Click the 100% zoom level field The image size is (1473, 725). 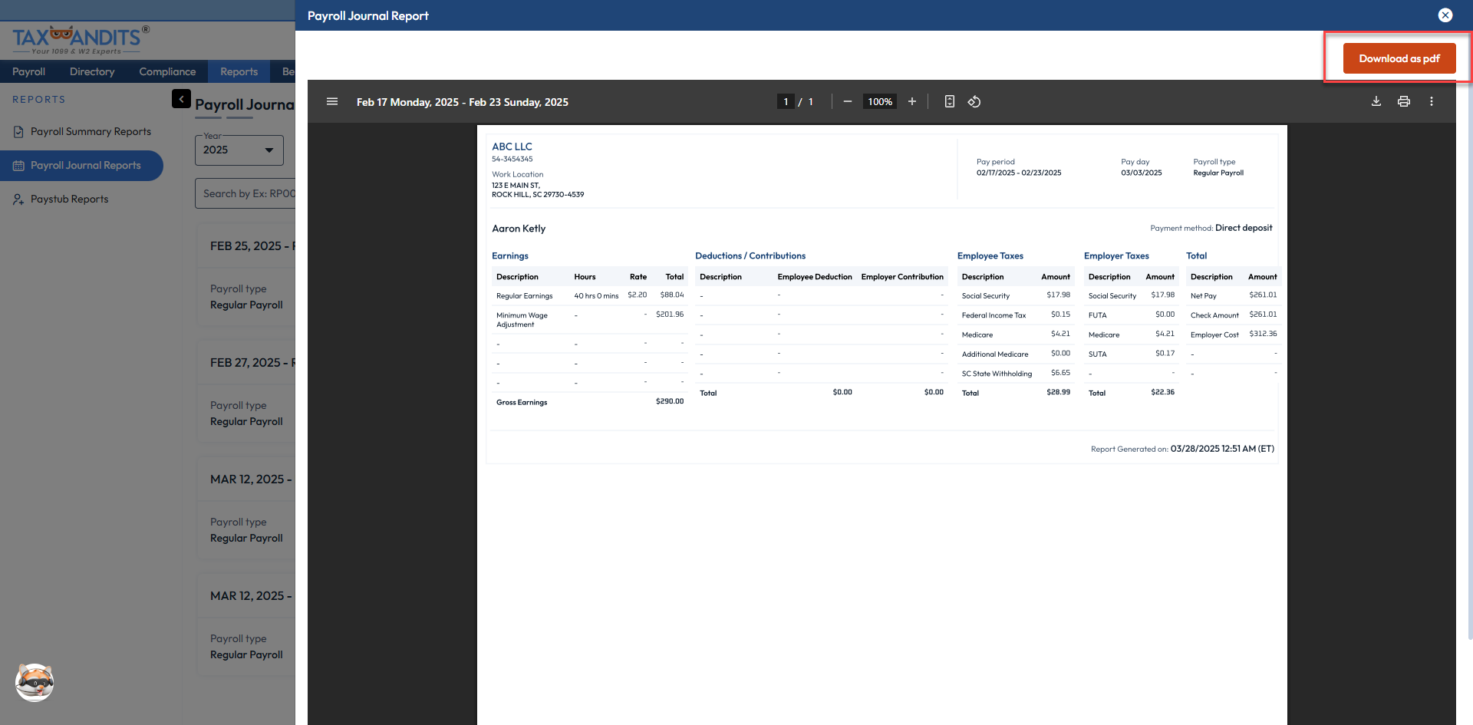(880, 102)
